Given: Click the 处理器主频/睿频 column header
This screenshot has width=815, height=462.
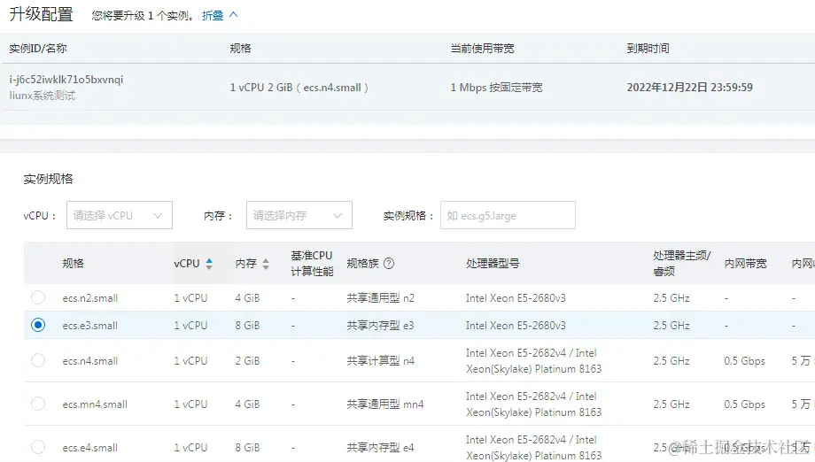Looking at the screenshot, I should [681, 263].
